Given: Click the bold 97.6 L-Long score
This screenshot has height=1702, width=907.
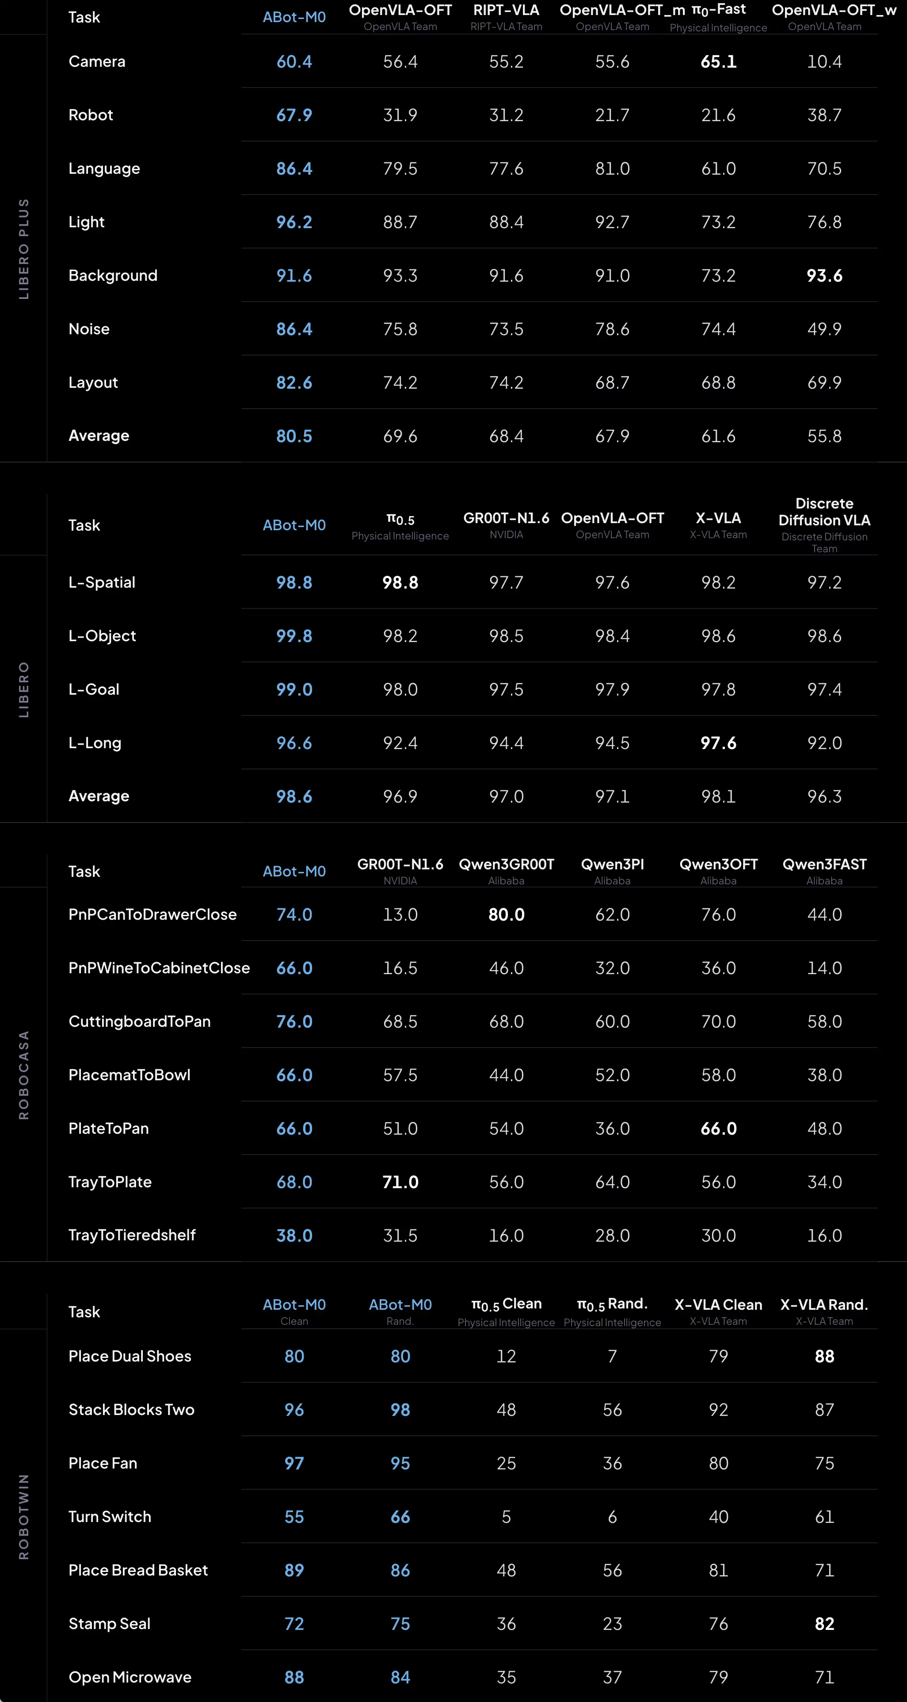Looking at the screenshot, I should tap(718, 742).
